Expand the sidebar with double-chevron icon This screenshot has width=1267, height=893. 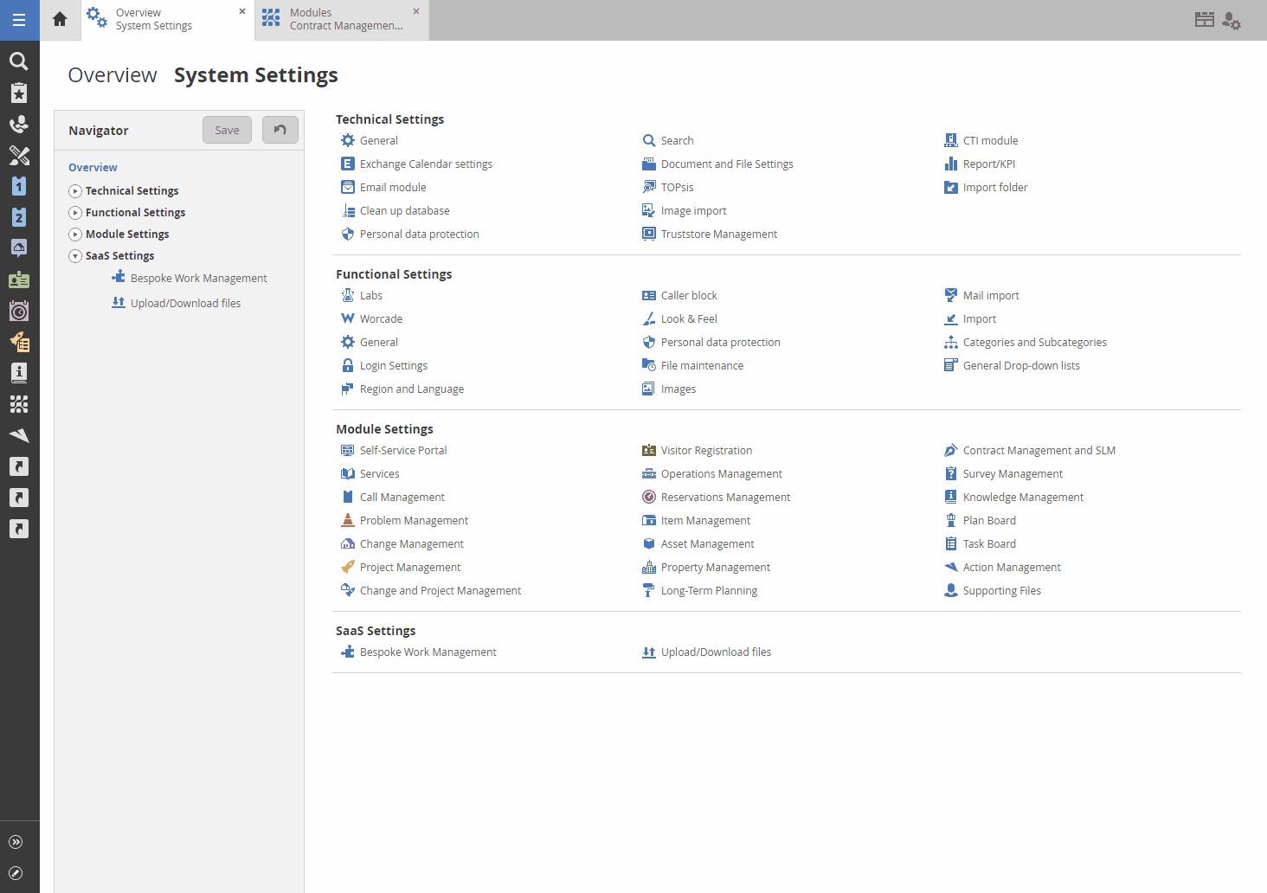point(16,842)
